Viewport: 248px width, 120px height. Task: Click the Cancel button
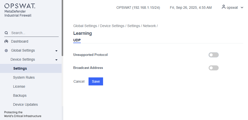coord(79,81)
